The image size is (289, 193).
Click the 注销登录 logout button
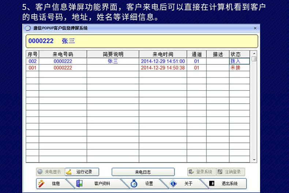(230, 172)
